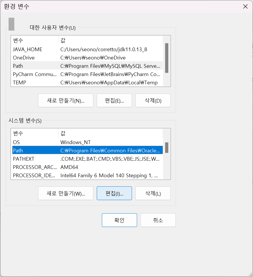Select JAVA_HOME user variable row
Viewport: 253px width, 277px height.
[x=87, y=49]
